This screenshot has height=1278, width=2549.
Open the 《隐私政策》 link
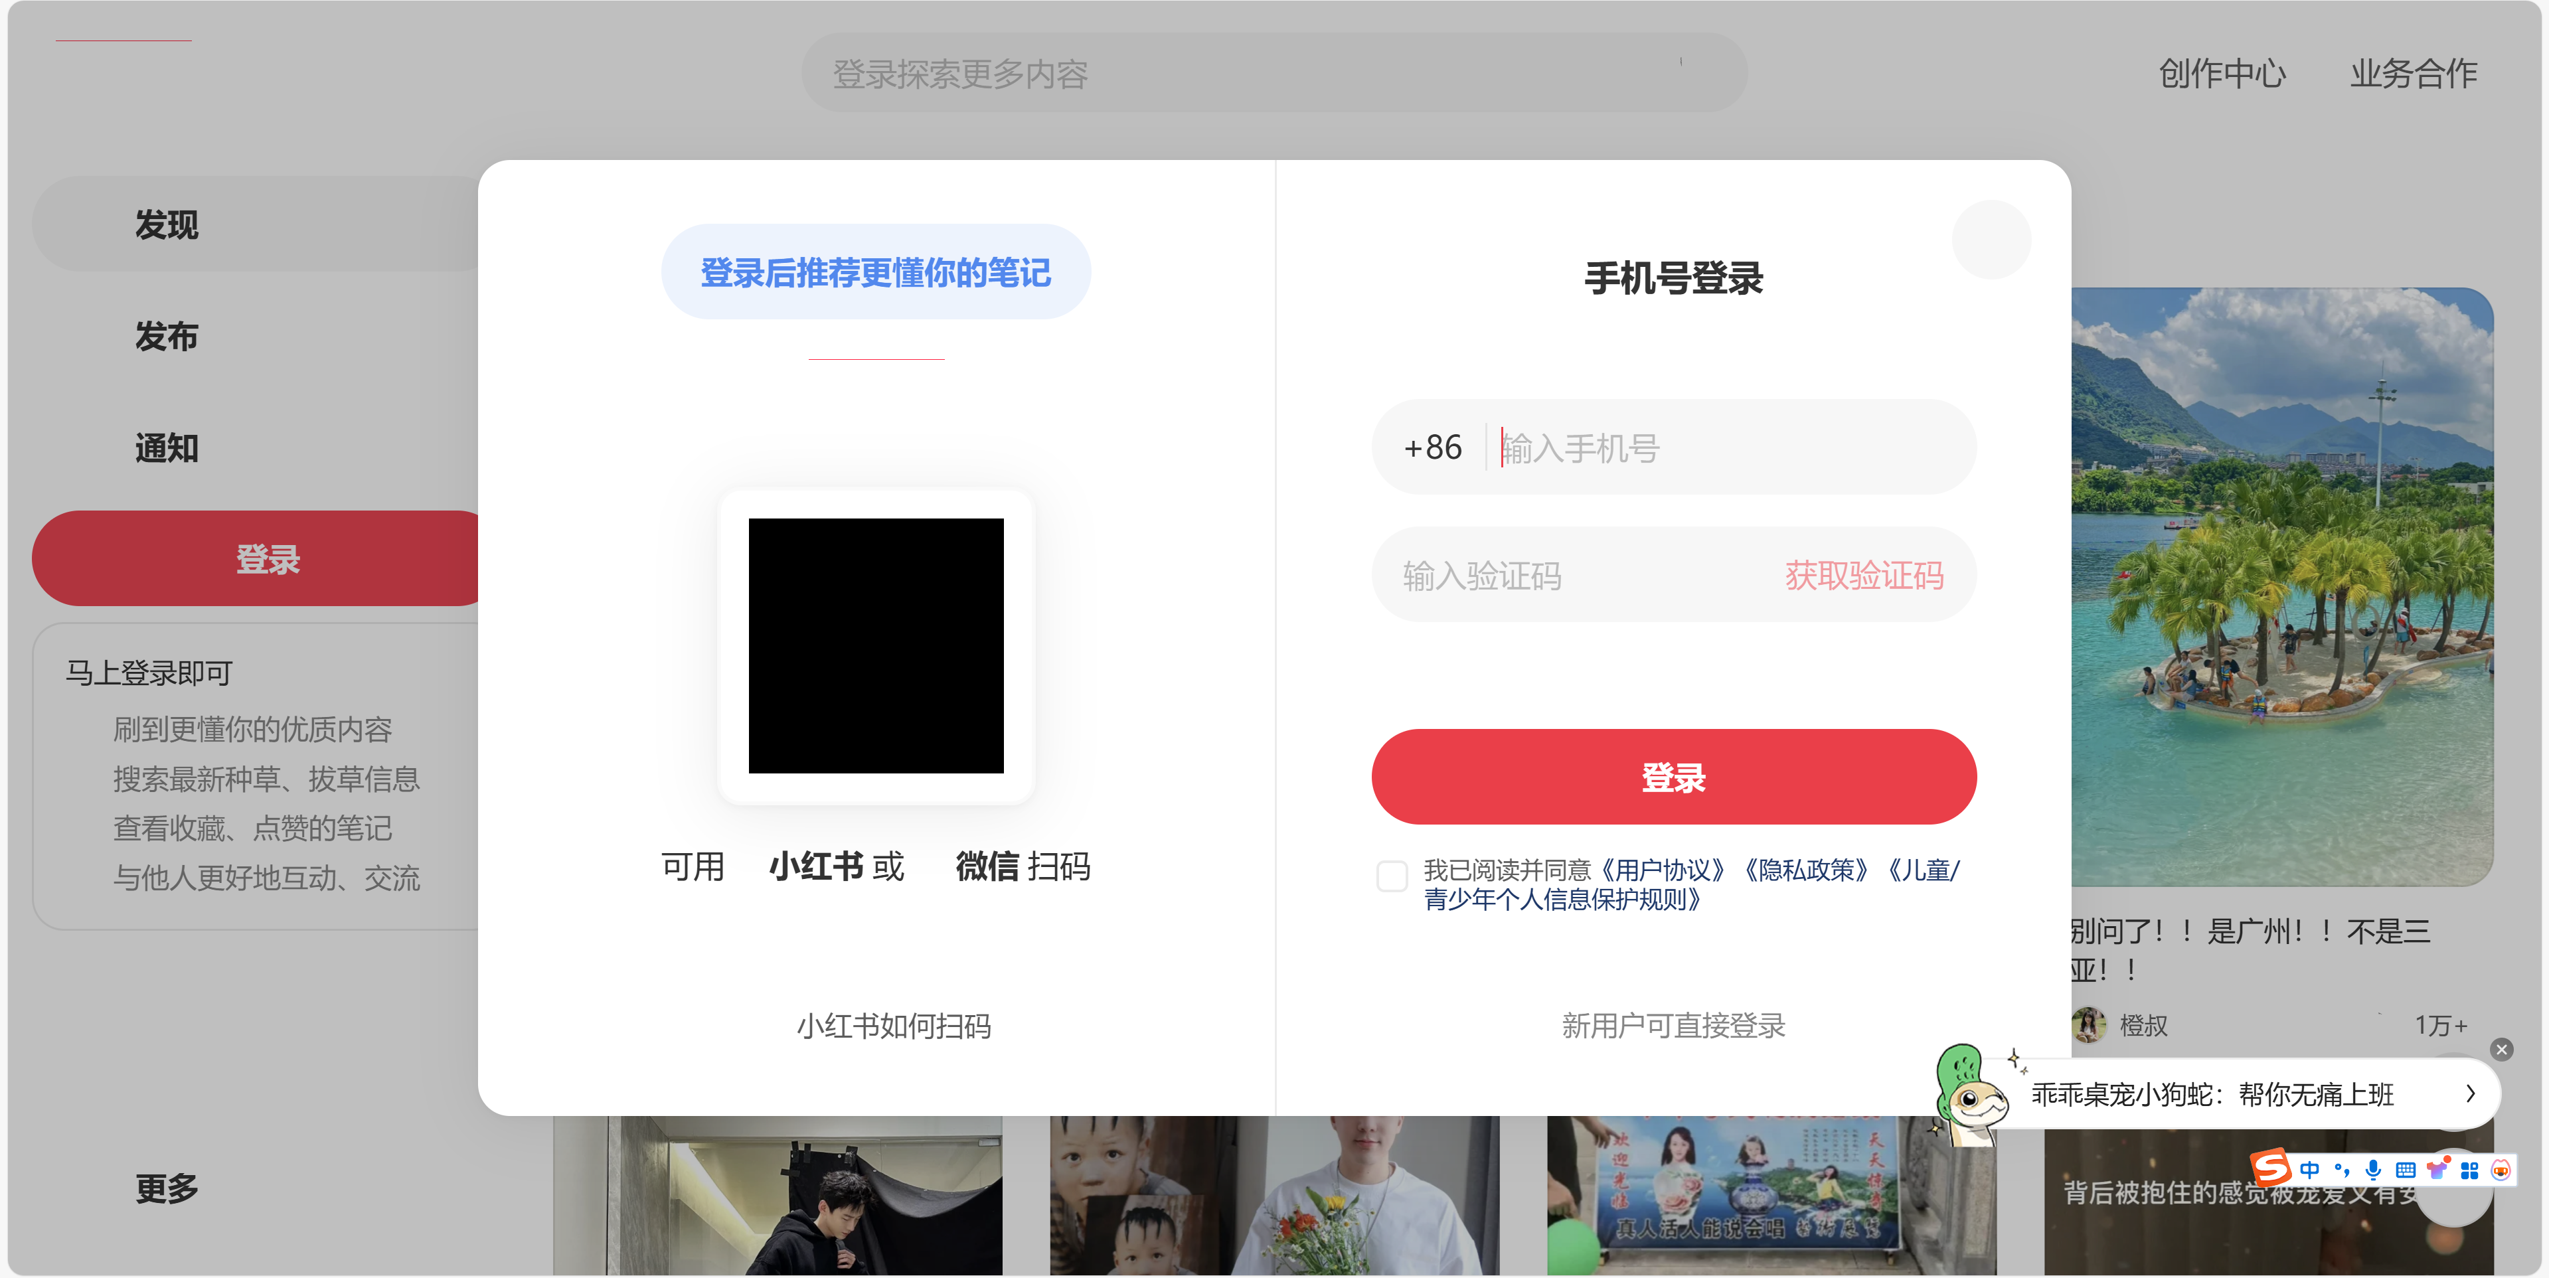[x=1806, y=870]
